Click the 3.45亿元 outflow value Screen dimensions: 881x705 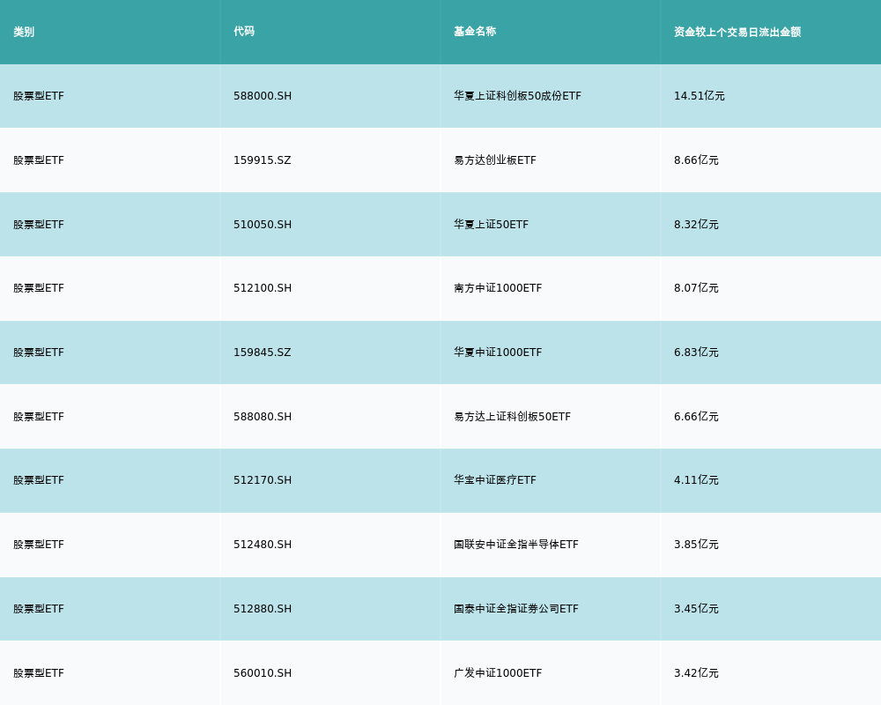click(x=696, y=609)
